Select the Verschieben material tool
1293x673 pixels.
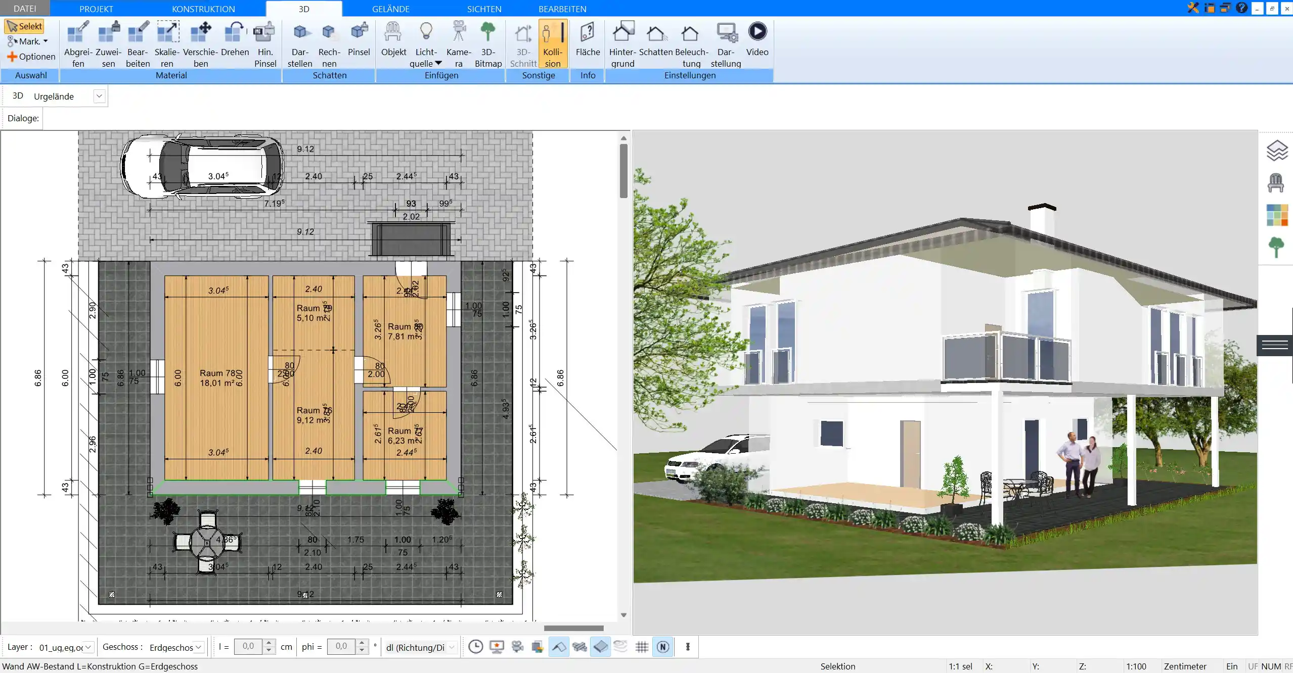click(x=200, y=44)
